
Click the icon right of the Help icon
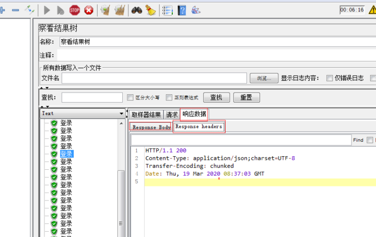point(196,10)
